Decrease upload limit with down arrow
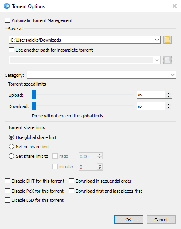This screenshot has height=229, width=181. coord(169,96)
